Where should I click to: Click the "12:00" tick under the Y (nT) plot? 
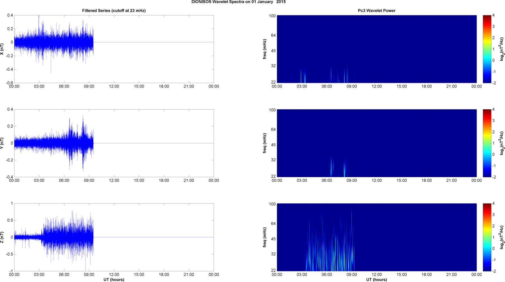tap(114, 181)
